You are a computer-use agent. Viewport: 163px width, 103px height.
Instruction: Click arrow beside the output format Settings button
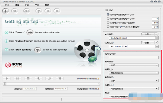[x=156, y=43]
